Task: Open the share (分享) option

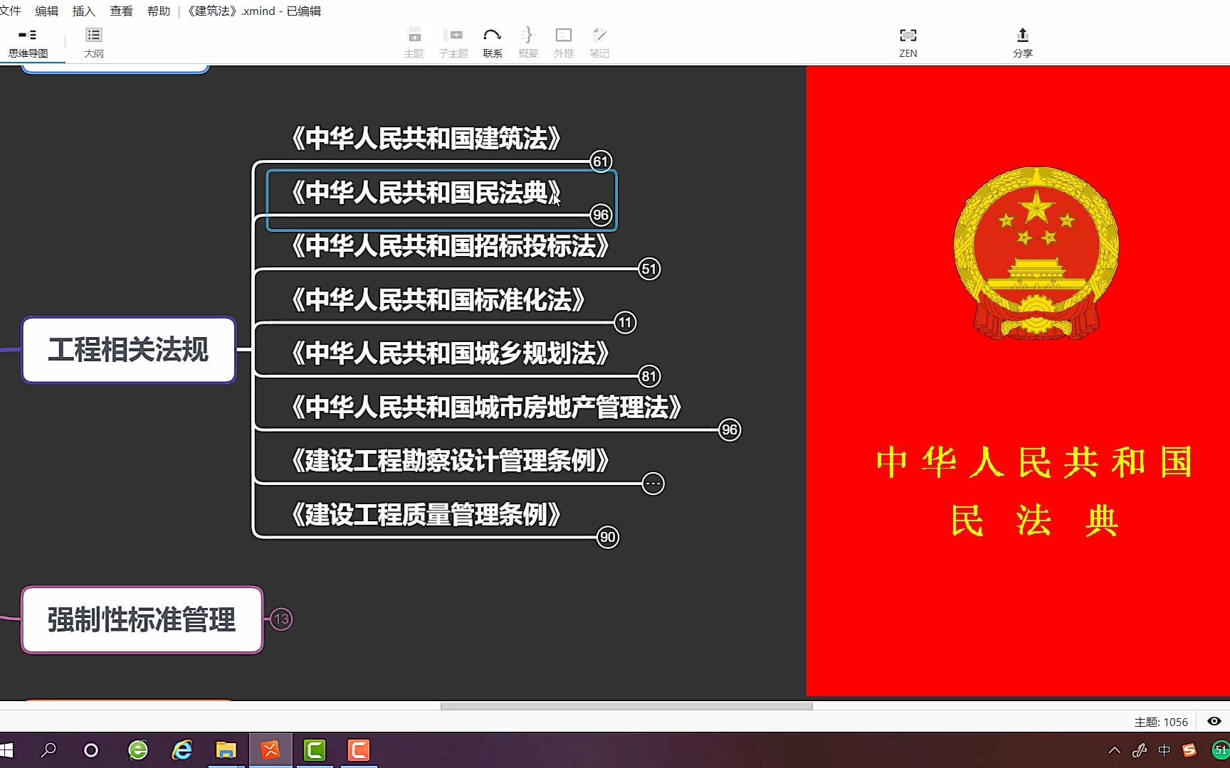Action: tap(1023, 43)
